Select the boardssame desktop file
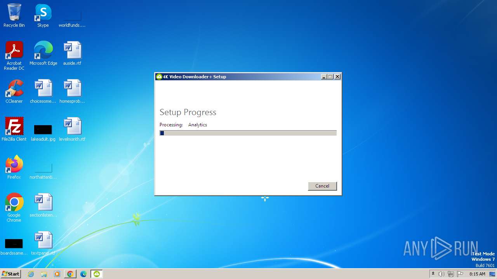Image resolution: width=497 pixels, height=279 pixels. [x=14, y=246]
